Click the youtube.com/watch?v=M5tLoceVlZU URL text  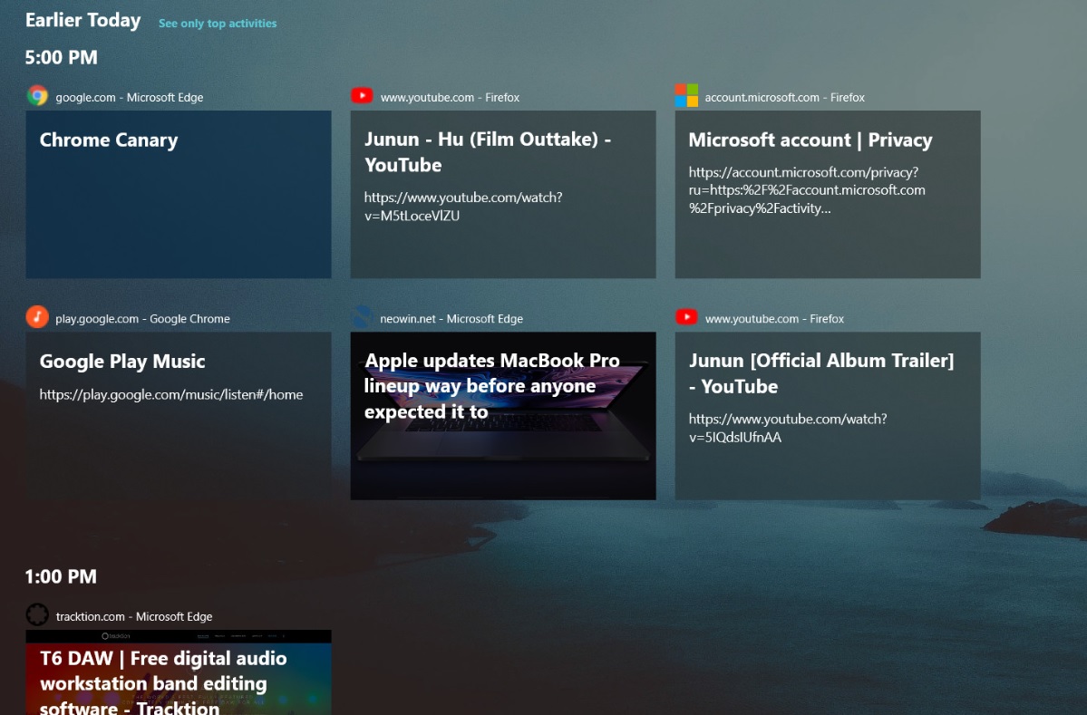463,207
